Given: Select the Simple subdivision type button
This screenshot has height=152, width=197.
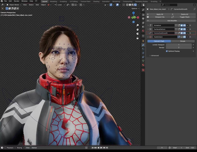Looking at the screenshot, I should click(x=183, y=41).
